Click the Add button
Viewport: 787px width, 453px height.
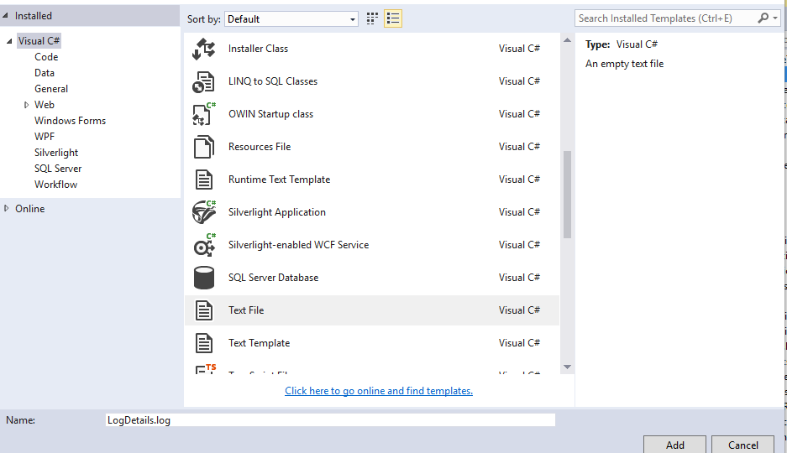(x=674, y=445)
